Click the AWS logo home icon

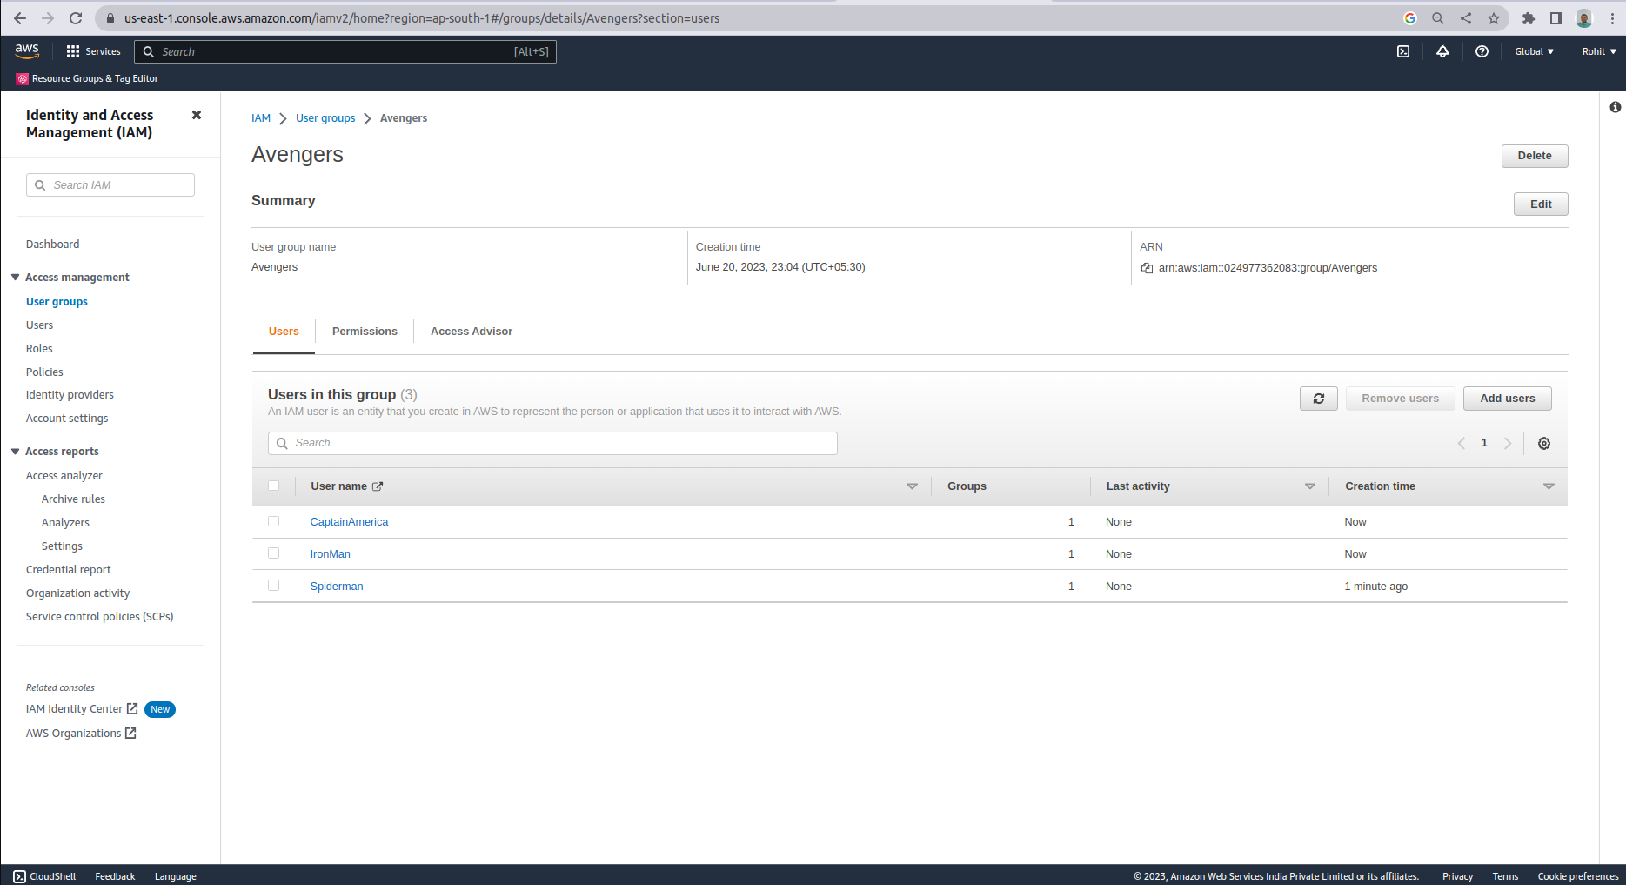click(27, 51)
